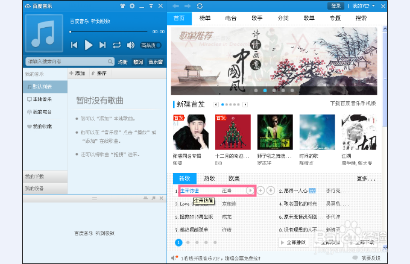Select 本地音乐 in the sidebar
The width and height of the screenshot is (410, 264).
[45, 99]
